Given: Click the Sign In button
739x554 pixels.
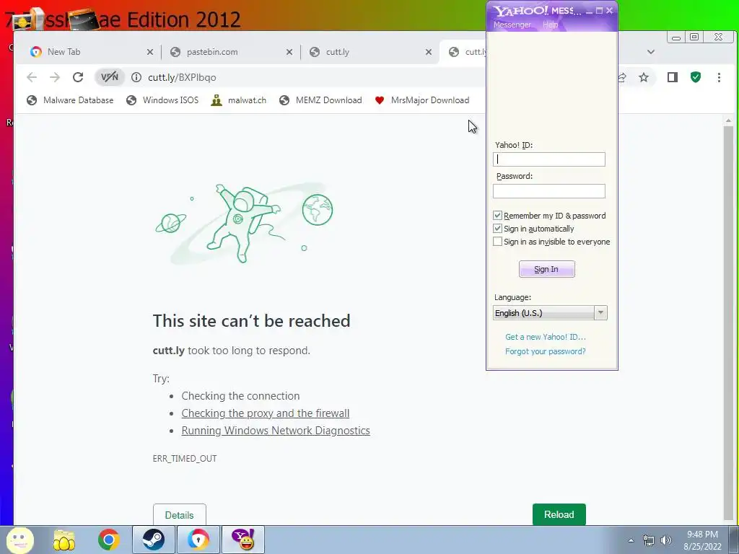Looking at the screenshot, I should tap(547, 269).
